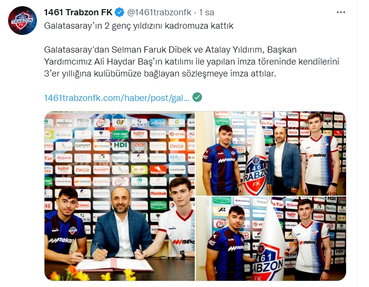
Task: Open the 1461trabzonfk.com haber post link
Action: [117, 98]
